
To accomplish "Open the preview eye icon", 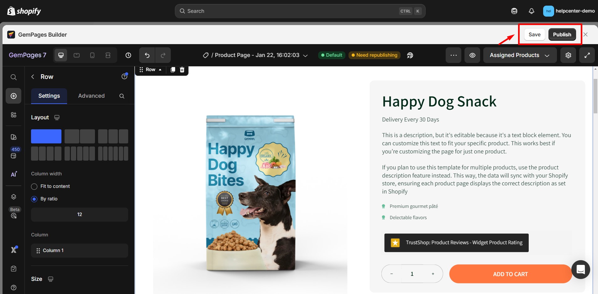I will click(472, 55).
